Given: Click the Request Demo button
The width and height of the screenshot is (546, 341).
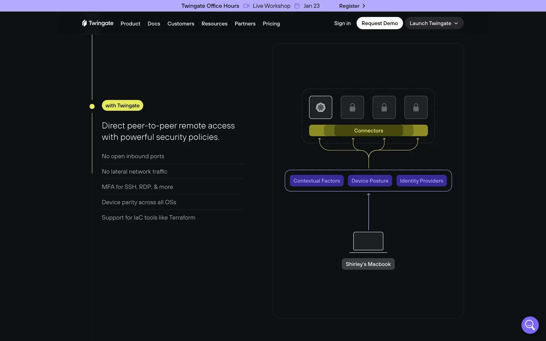Looking at the screenshot, I should pyautogui.click(x=379, y=23).
